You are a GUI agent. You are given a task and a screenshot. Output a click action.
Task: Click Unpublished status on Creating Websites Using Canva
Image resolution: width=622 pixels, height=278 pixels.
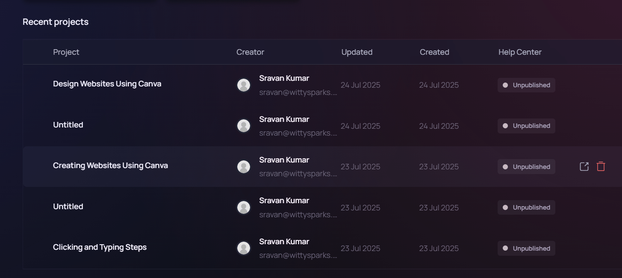click(x=526, y=167)
